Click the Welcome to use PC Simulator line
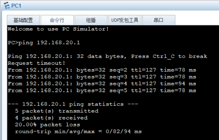The image size is (219, 140). click(x=58, y=29)
